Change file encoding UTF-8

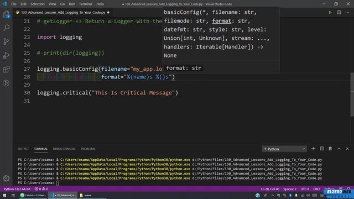pyautogui.click(x=305, y=189)
